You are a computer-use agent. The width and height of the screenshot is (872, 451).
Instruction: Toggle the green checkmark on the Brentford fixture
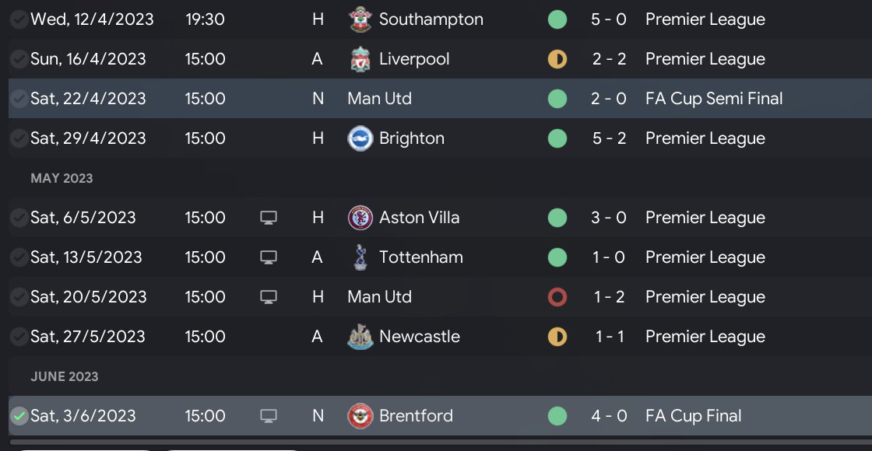(x=19, y=416)
